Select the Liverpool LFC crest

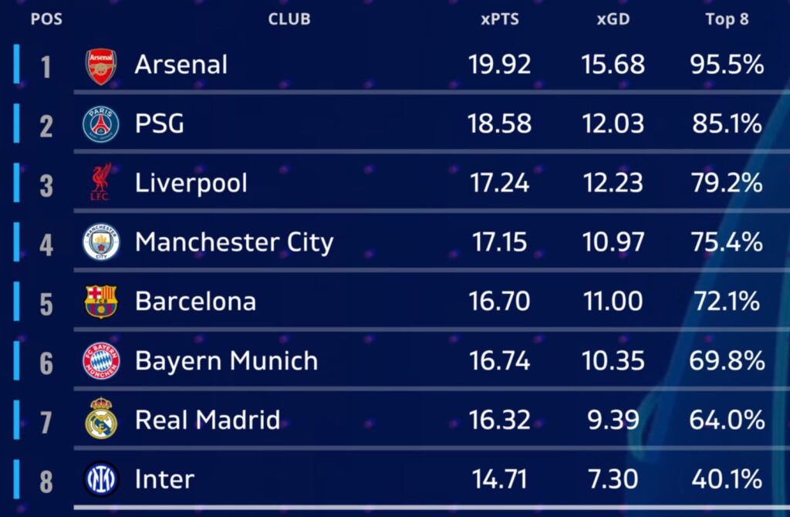tap(101, 182)
